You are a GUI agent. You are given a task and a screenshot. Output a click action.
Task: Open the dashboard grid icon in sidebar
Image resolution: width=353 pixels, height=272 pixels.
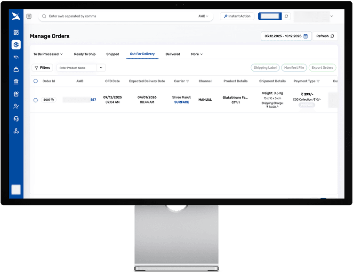pos(16,32)
